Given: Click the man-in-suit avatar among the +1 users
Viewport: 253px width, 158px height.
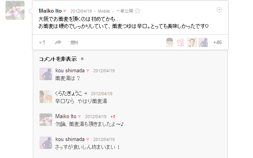Looking at the screenshot, I should pyautogui.click(x=192, y=42).
